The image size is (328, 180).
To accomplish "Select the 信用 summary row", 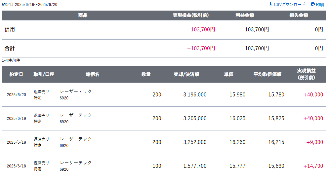I will click(164, 29).
